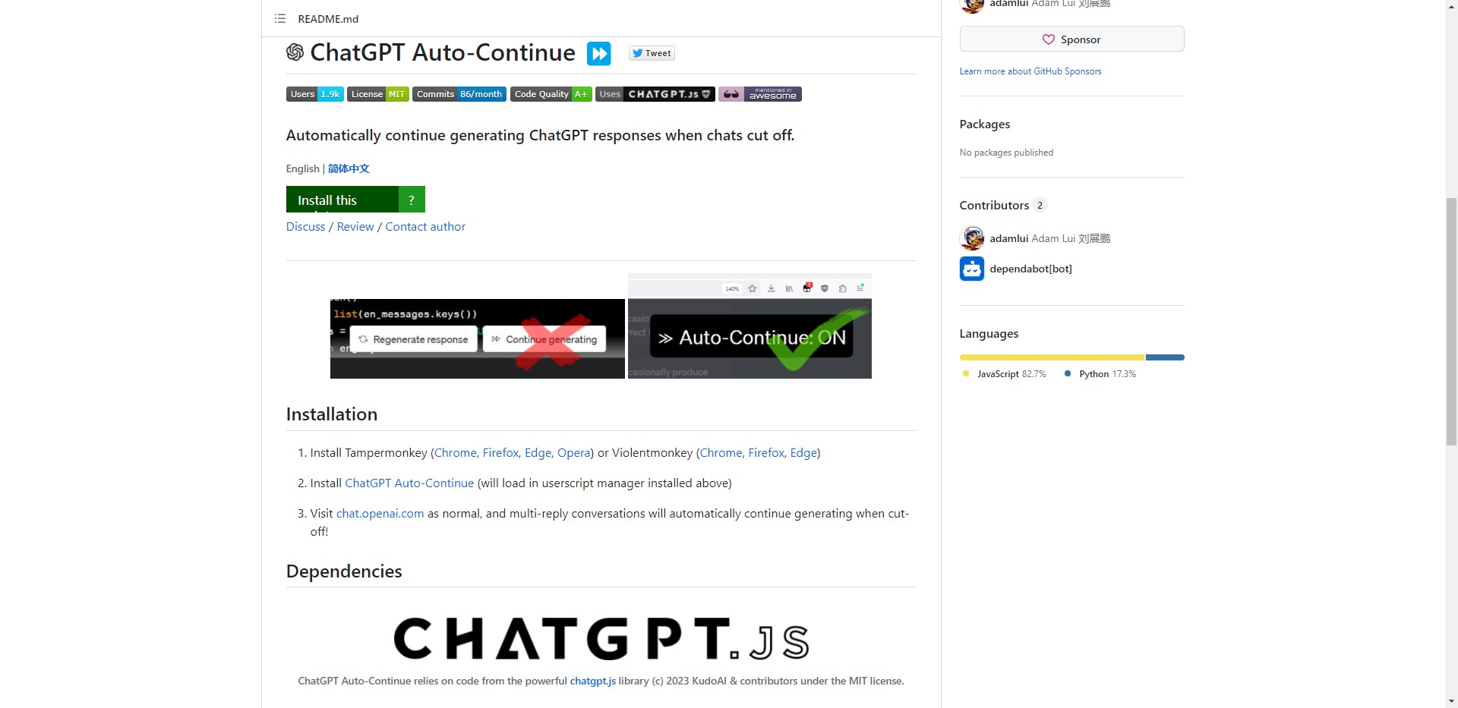Screen dimensions: 1458x708
Task: Open the Discuss link
Action: point(305,226)
